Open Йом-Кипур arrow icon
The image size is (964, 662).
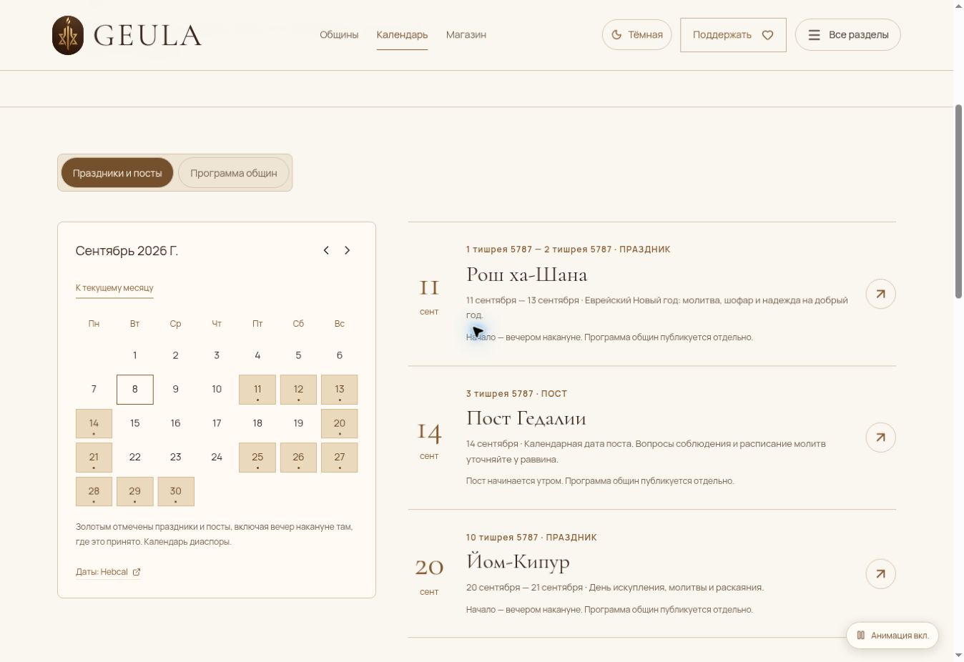[x=880, y=573]
